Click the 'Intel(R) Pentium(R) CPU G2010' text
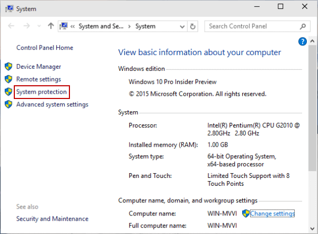The width and height of the screenshot is (318, 234). 250,125
